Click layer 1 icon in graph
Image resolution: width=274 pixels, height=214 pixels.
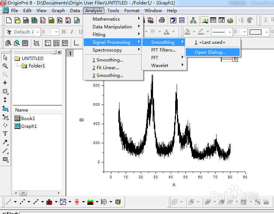pyautogui.click(x=70, y=53)
